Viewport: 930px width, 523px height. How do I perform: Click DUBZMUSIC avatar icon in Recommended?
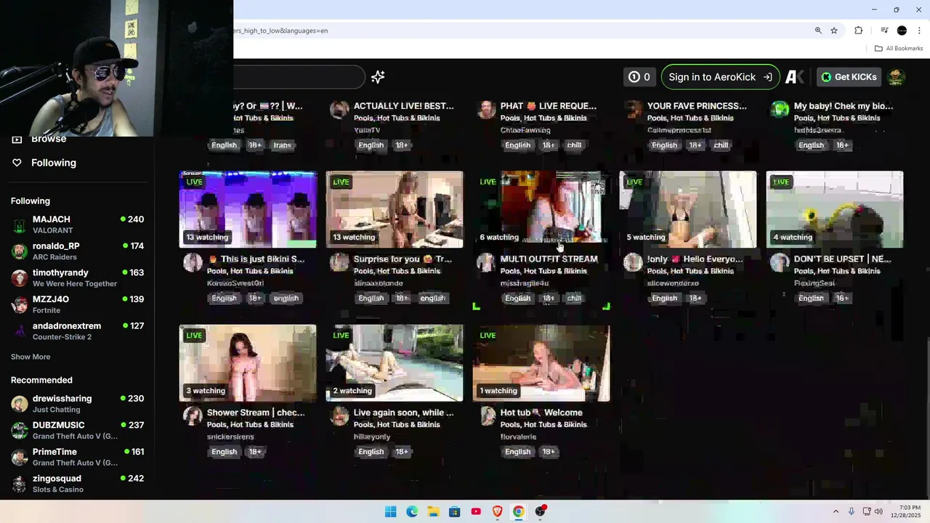pyautogui.click(x=20, y=430)
